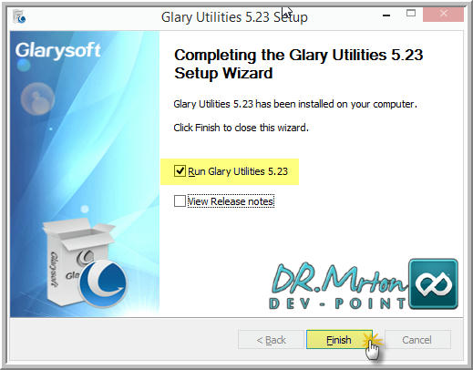
Task: Click the Cancel button
Action: pyautogui.click(x=417, y=340)
